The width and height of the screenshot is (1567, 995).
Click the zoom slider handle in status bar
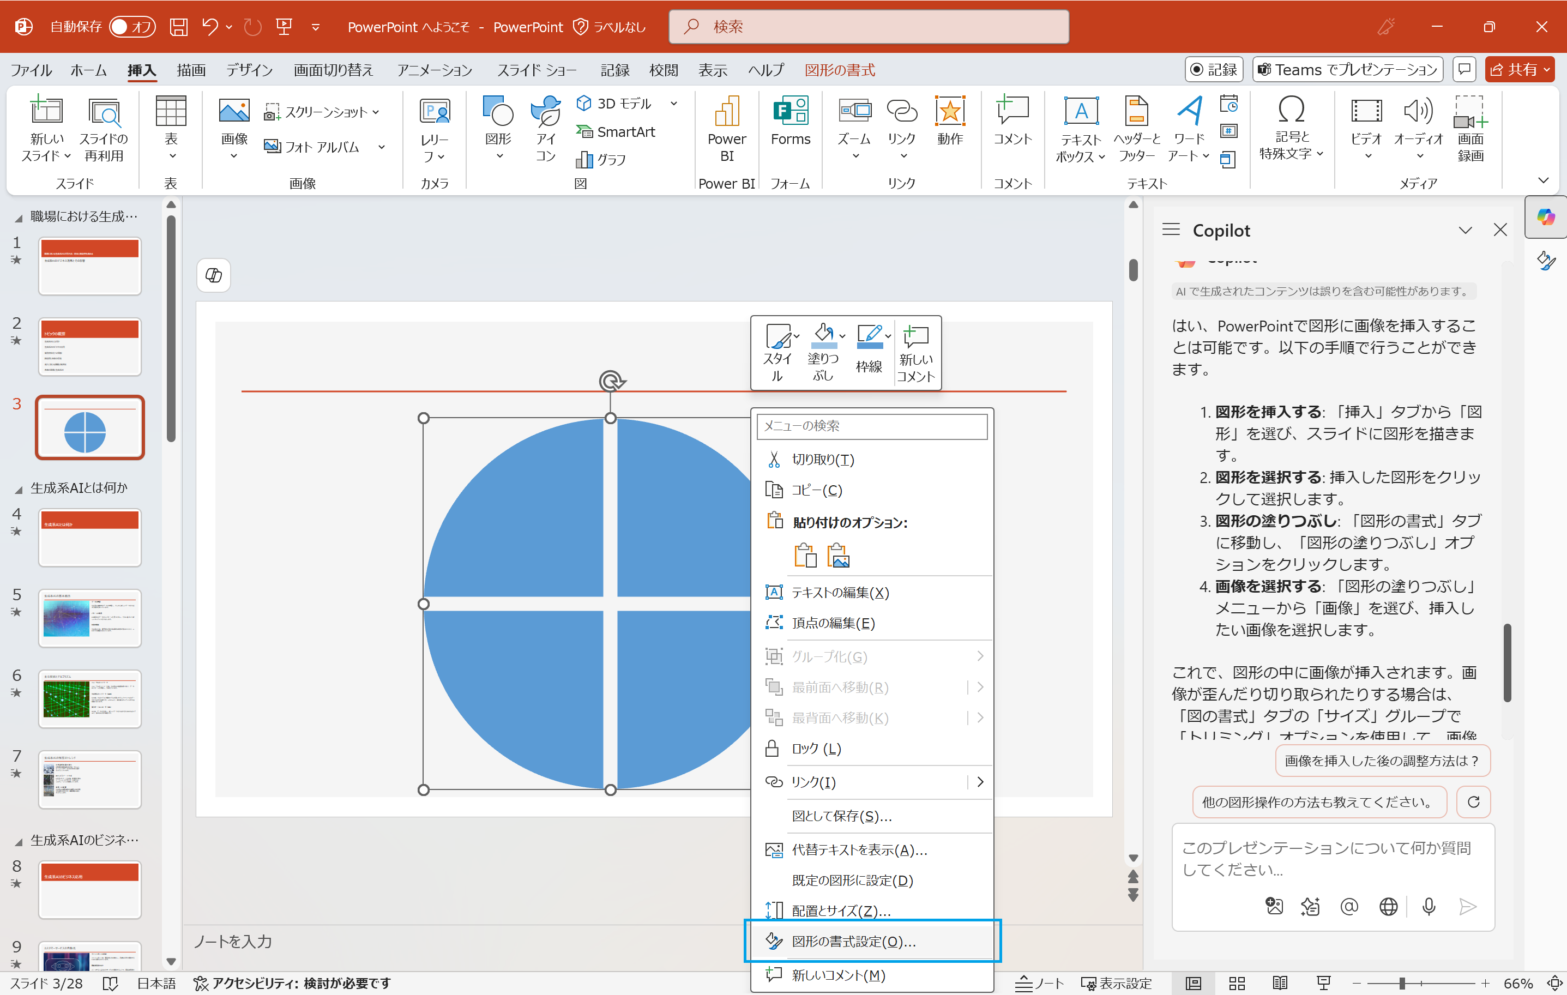(x=1402, y=982)
